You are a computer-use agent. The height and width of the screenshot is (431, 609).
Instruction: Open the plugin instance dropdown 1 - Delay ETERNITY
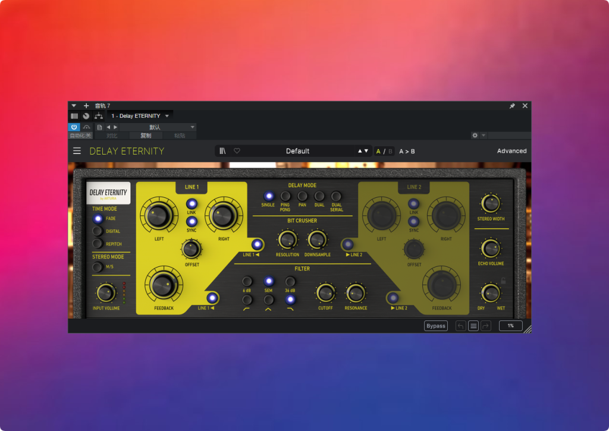(140, 116)
